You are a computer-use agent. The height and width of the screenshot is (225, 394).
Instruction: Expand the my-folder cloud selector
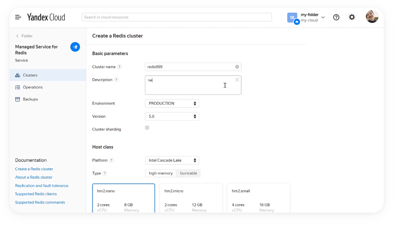(323, 17)
